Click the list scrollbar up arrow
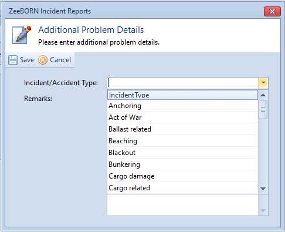 coord(263,95)
